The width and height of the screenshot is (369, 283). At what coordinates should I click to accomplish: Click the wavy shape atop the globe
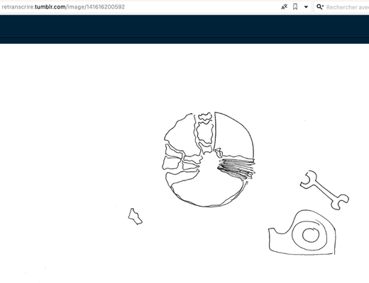coord(204,117)
